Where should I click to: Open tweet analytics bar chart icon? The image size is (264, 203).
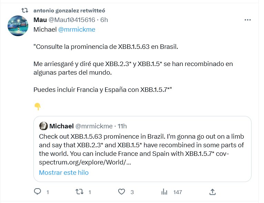[164, 192]
